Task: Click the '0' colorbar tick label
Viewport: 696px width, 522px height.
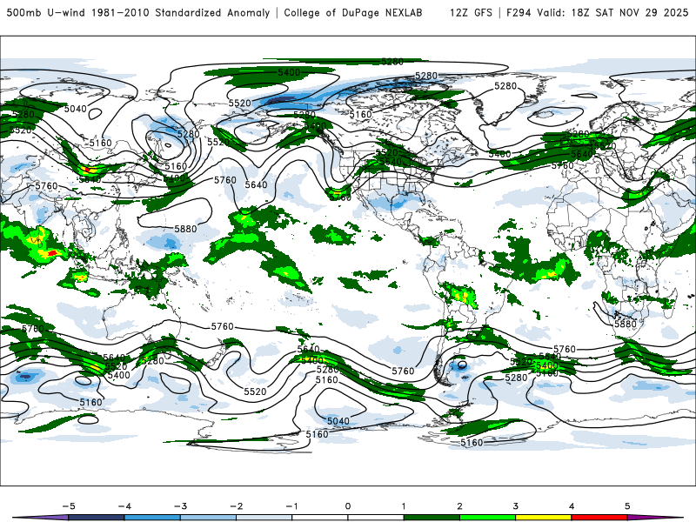Action: 347,506
